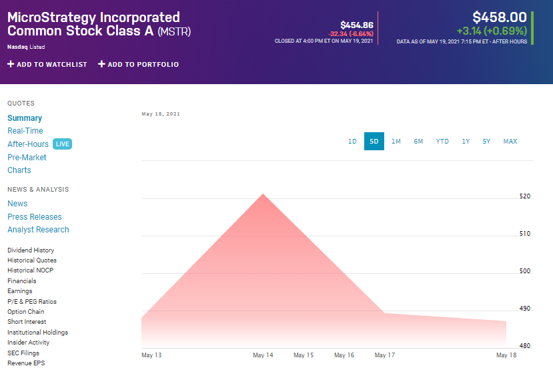This screenshot has height=378, width=553.
Task: Open Historical Quotes
Action: [32, 260]
